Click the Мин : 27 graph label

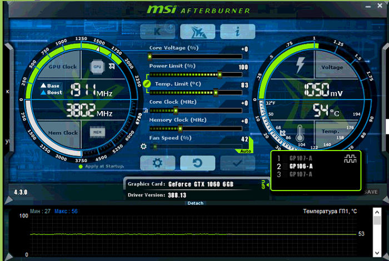pyautogui.click(x=40, y=211)
